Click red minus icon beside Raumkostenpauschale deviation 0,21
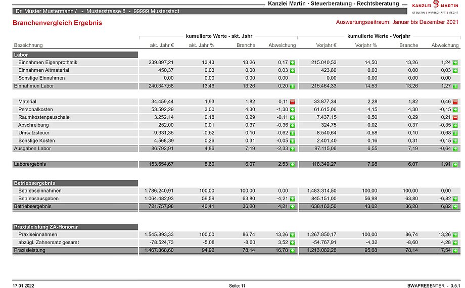Image resolution: width=465 pixels, height=288 pixels. click(455, 117)
